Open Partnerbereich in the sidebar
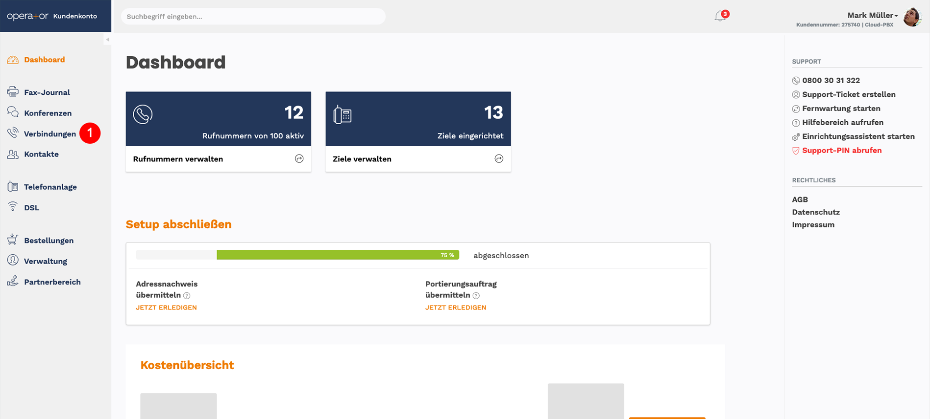 [52, 282]
